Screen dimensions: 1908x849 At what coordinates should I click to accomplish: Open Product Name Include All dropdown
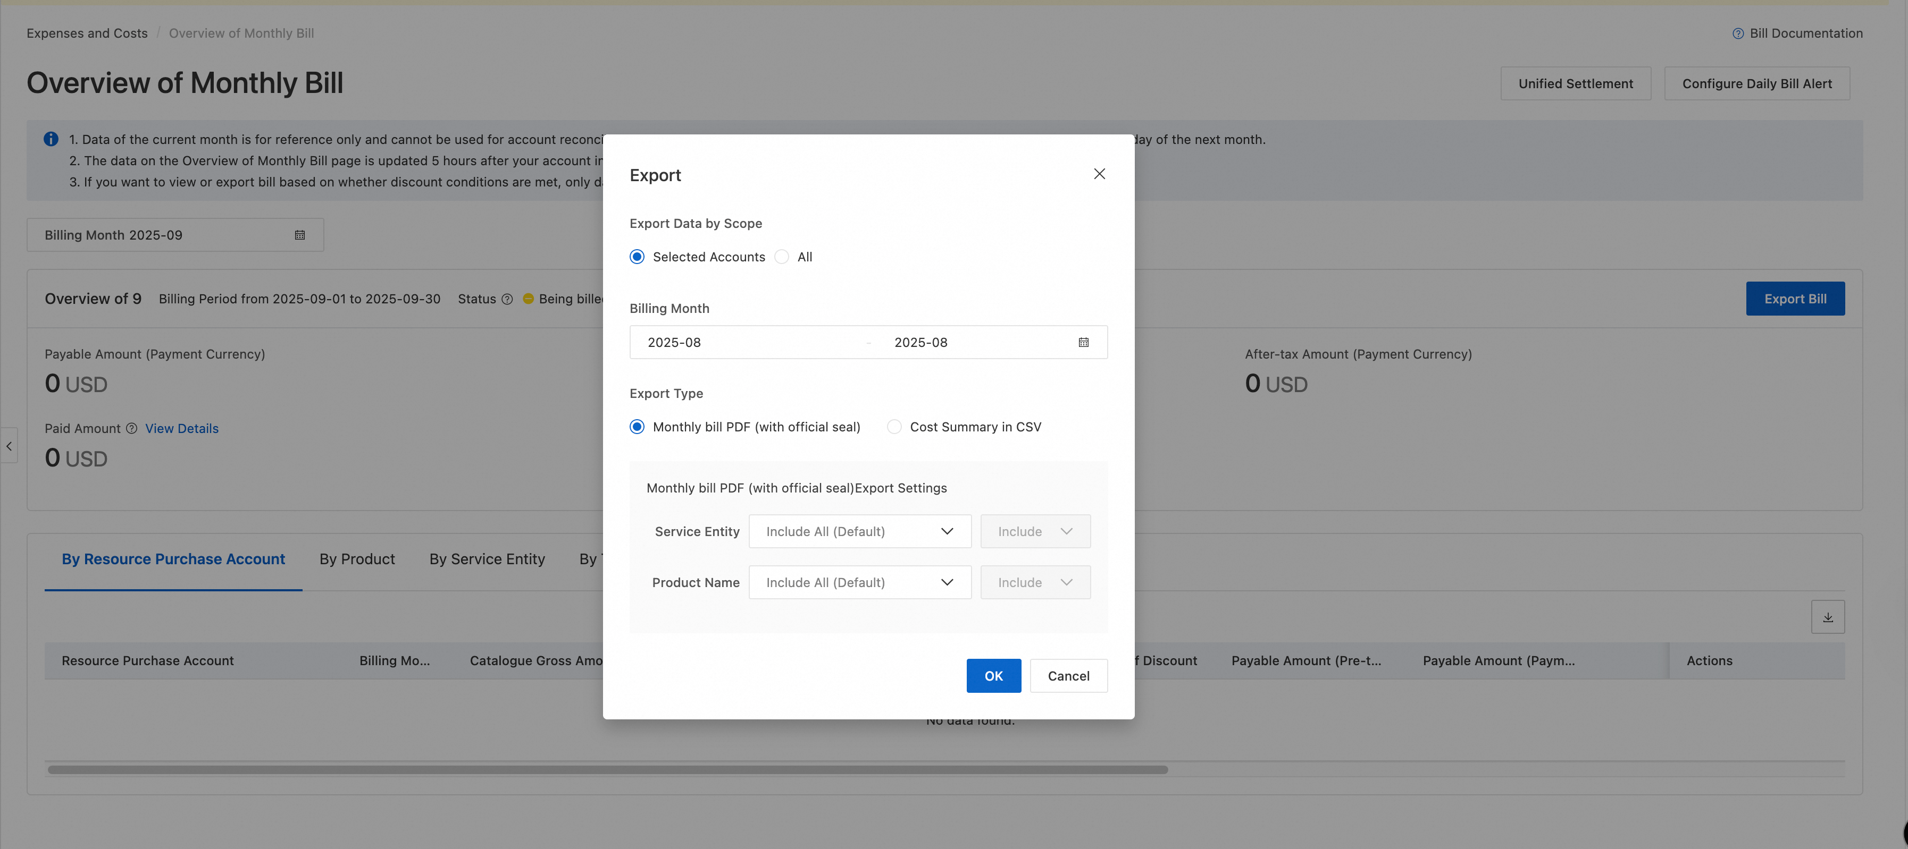click(859, 582)
